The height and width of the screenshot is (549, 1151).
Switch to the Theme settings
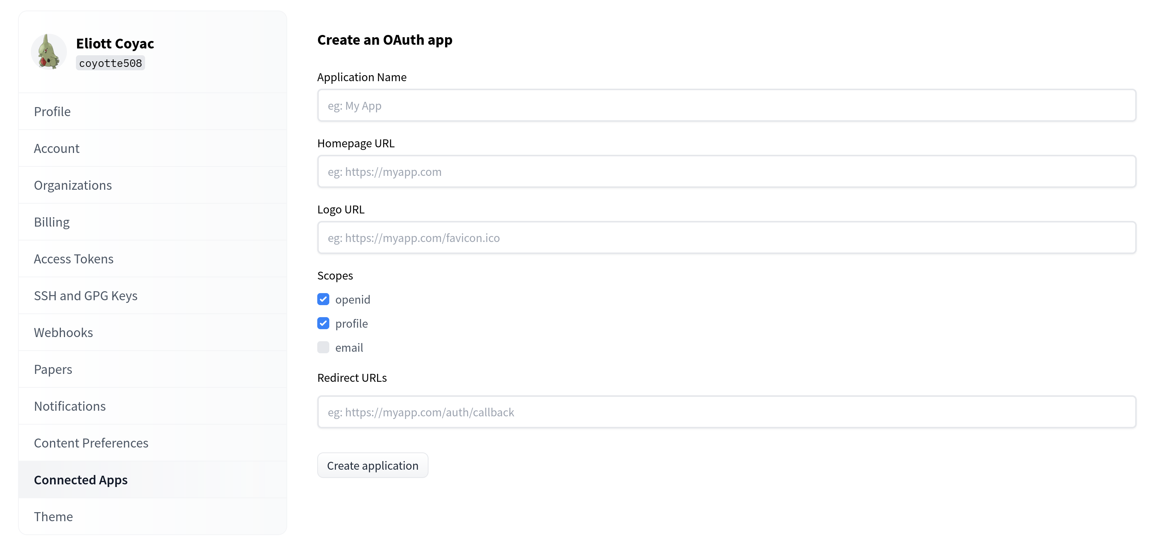[x=53, y=517]
